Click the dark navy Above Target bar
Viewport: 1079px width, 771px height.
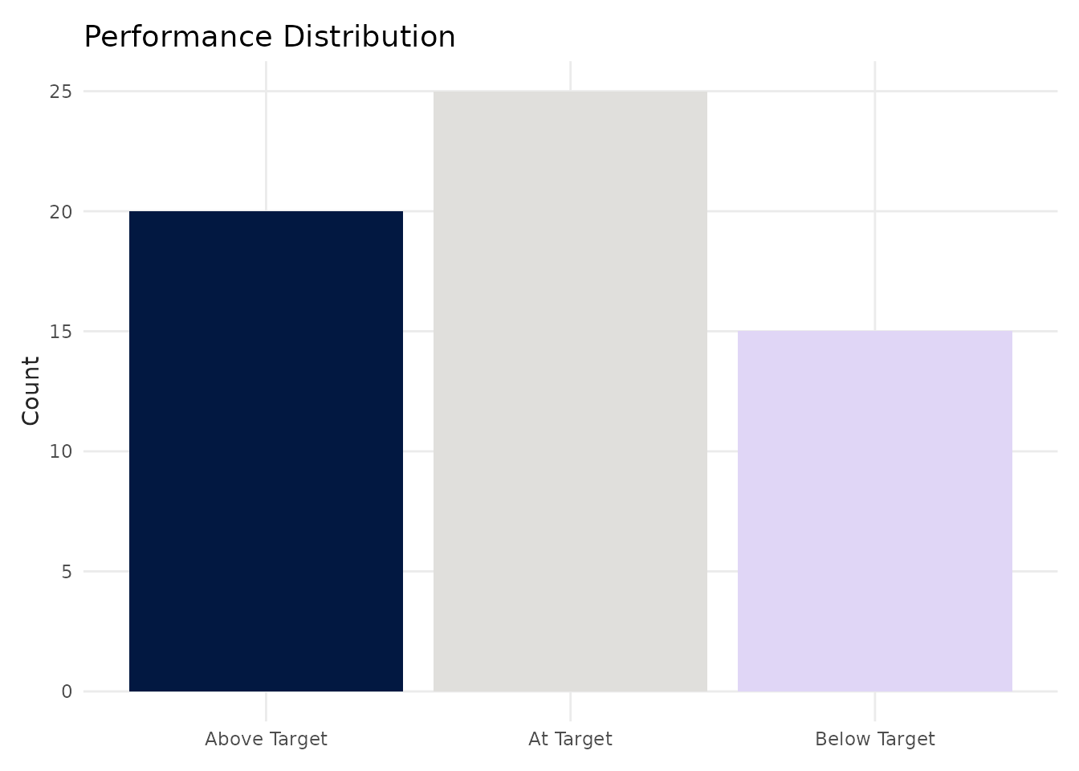[266, 451]
